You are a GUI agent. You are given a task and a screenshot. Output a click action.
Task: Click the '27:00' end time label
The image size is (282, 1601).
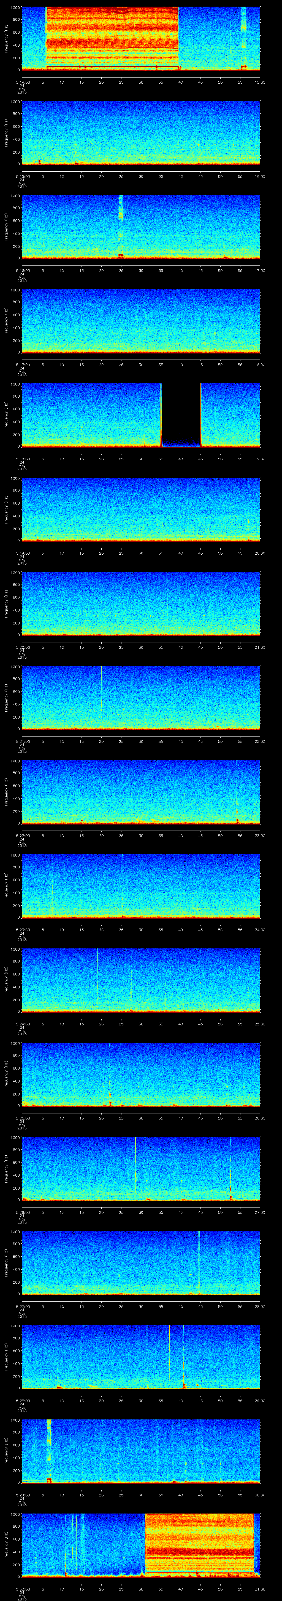tap(260, 1212)
